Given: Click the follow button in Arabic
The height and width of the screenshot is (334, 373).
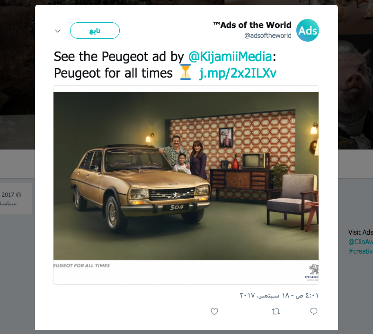Looking at the screenshot, I should 95,31.
